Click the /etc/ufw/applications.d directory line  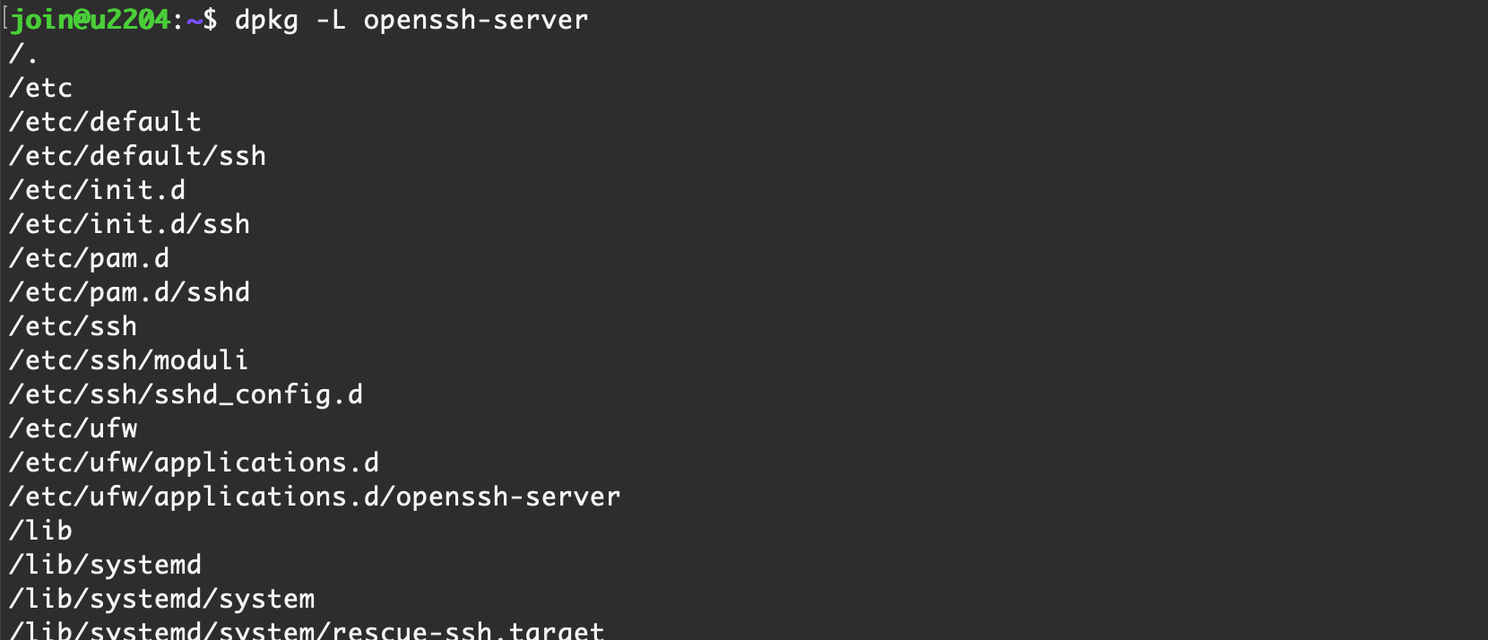tap(194, 463)
